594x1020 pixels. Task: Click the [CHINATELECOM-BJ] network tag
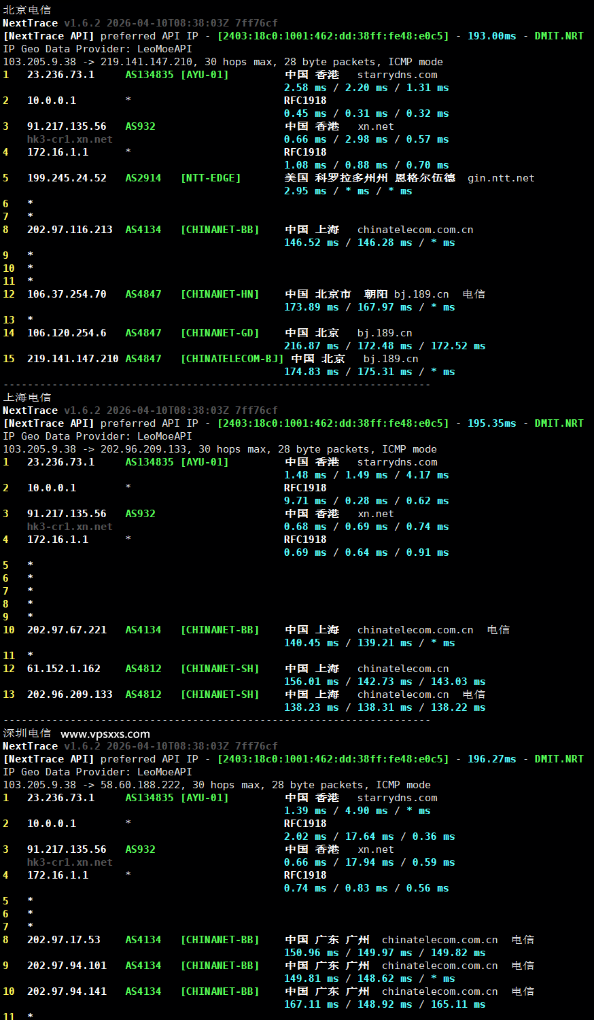[x=232, y=359]
